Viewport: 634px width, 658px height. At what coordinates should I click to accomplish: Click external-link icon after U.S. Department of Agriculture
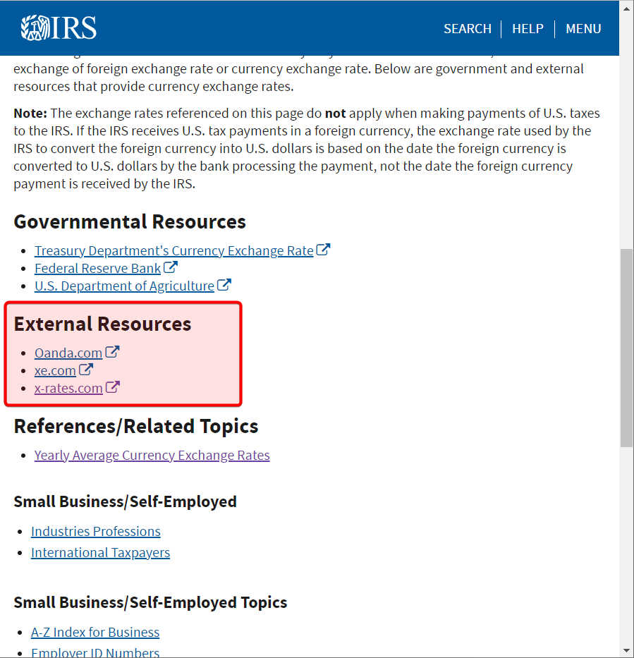224,285
